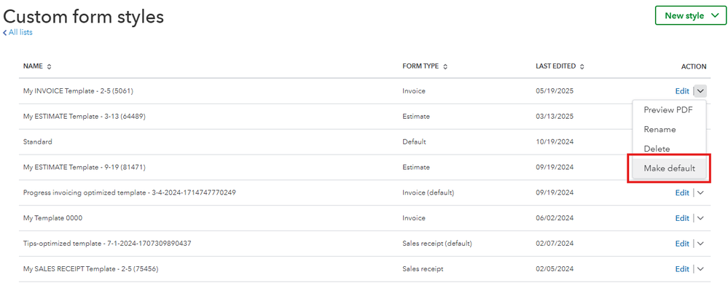The height and width of the screenshot is (307, 728).
Task: Collapse the action arrow for My INVOICE Template
Action: click(700, 91)
